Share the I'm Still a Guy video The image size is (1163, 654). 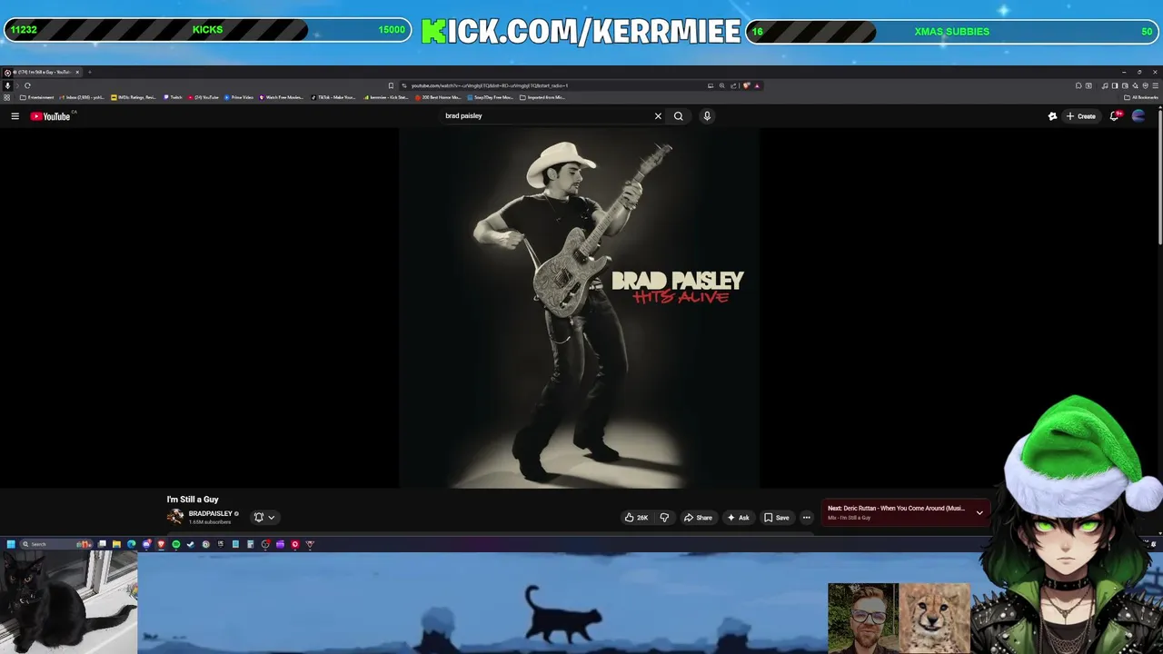pyautogui.click(x=698, y=518)
